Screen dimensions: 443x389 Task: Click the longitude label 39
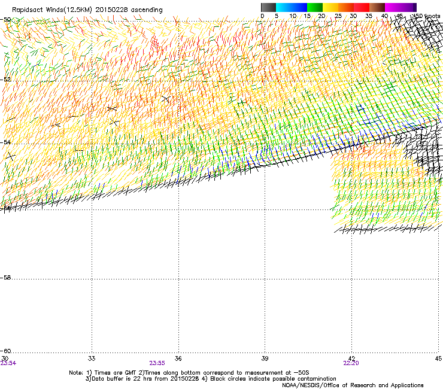click(265, 358)
